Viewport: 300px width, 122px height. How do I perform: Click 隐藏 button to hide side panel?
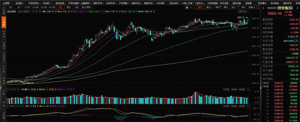coord(251,7)
